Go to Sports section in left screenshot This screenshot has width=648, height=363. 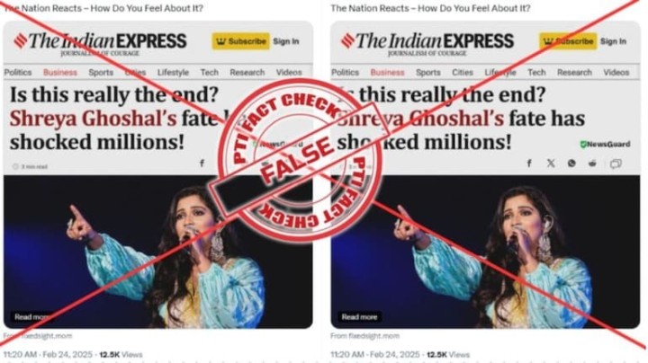point(101,72)
